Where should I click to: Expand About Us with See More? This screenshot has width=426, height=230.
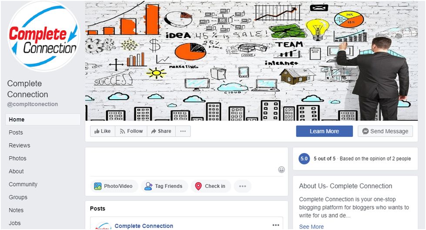312,227
